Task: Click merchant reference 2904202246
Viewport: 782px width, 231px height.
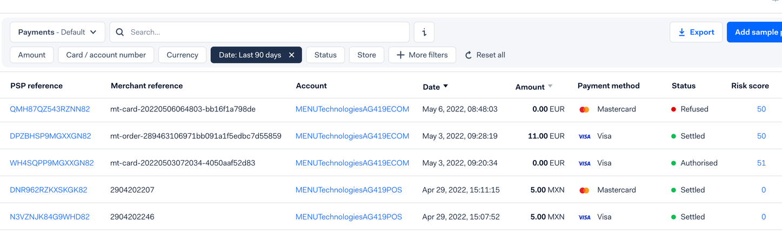Action: [132, 217]
